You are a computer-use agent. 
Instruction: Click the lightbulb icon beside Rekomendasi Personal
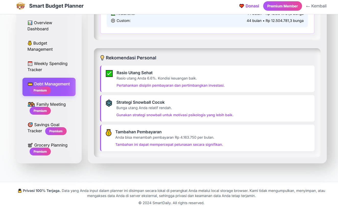(x=102, y=58)
